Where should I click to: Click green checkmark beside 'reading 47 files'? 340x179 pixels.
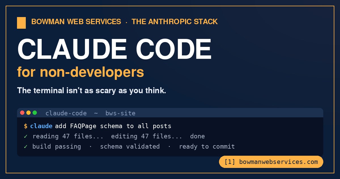(26, 136)
